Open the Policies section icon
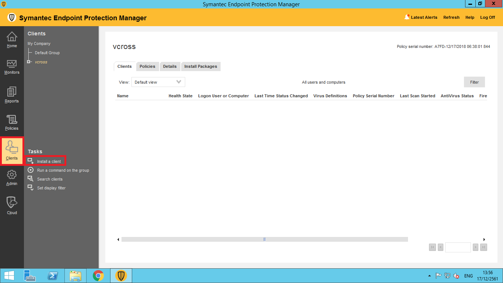The image size is (503, 283). (x=12, y=120)
